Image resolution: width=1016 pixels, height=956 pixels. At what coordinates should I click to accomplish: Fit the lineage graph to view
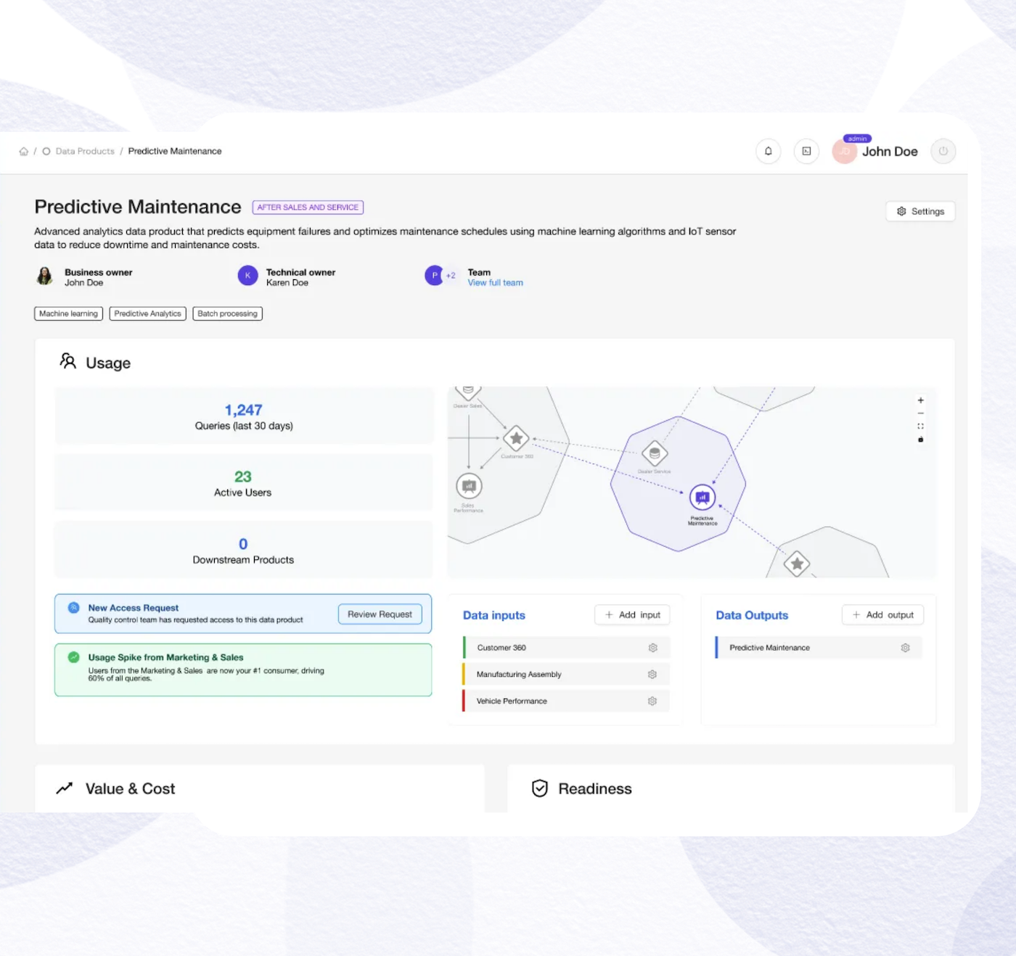[x=920, y=427]
